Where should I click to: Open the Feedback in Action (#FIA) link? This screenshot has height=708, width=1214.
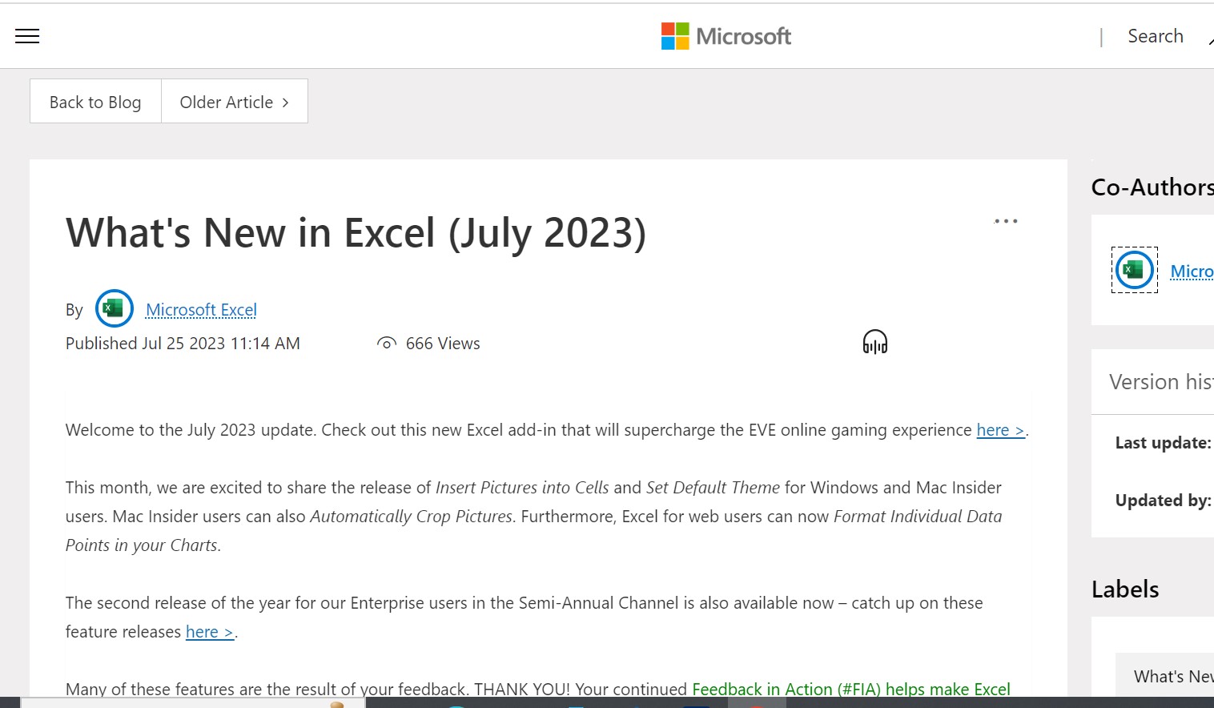[x=786, y=689]
